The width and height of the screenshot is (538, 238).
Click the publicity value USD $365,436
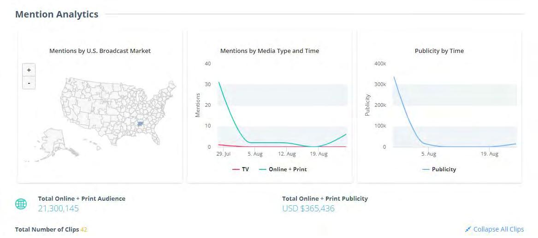pyautogui.click(x=308, y=209)
